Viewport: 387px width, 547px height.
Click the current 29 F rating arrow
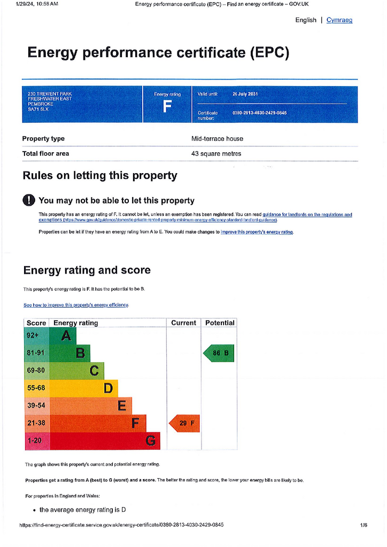pos(184,423)
